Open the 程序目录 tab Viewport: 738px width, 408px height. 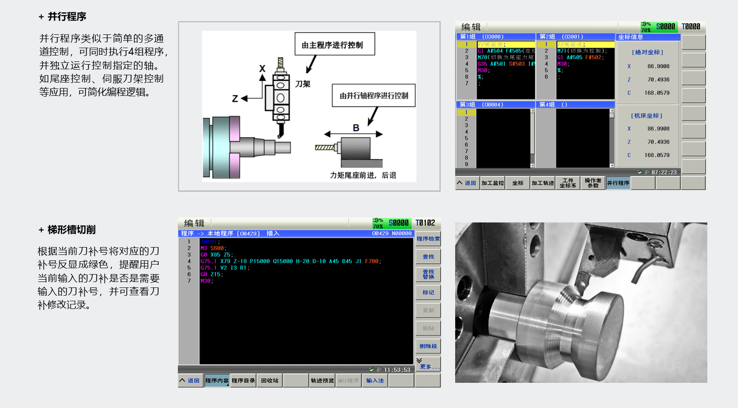tap(243, 380)
